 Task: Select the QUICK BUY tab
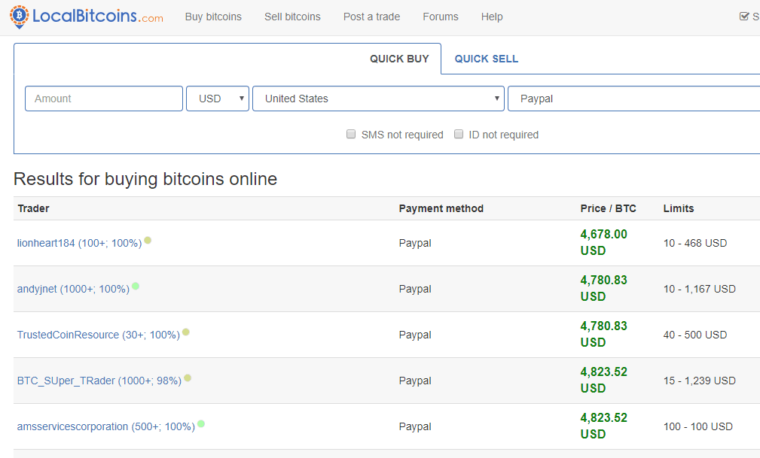point(399,59)
